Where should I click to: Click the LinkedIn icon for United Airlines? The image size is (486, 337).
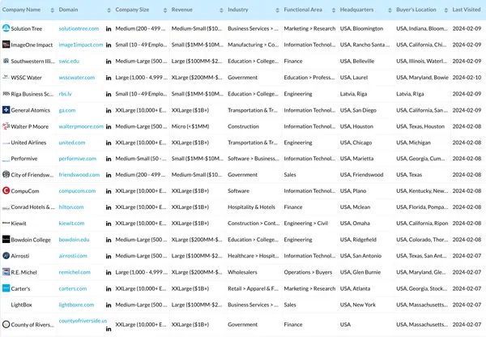109,143
